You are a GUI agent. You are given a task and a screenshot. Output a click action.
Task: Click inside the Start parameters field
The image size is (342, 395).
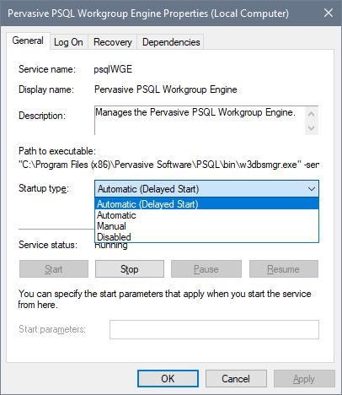point(214,329)
